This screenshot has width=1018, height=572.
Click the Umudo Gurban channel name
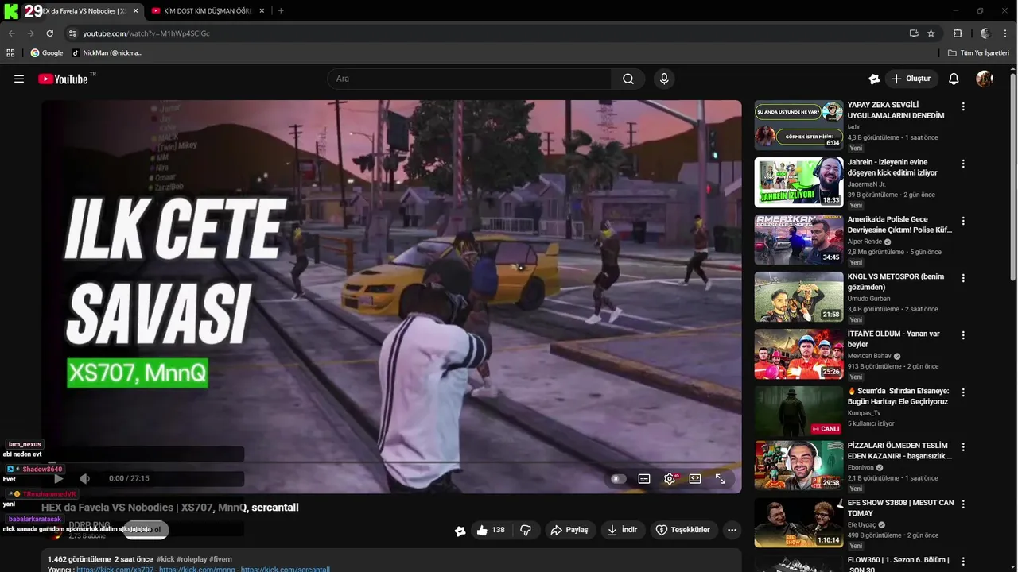(x=869, y=299)
